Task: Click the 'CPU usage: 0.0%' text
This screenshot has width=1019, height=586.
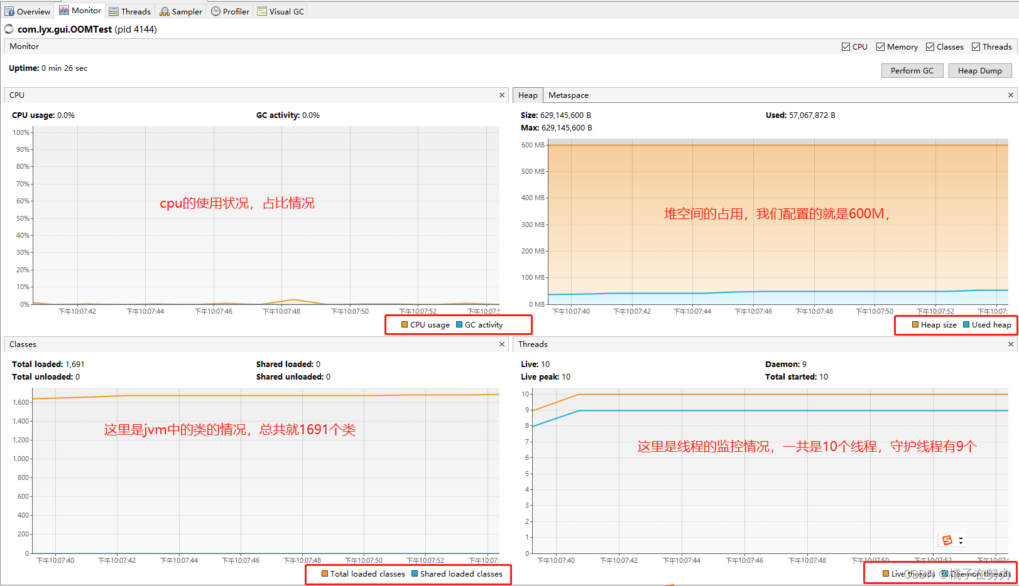Action: [x=43, y=115]
